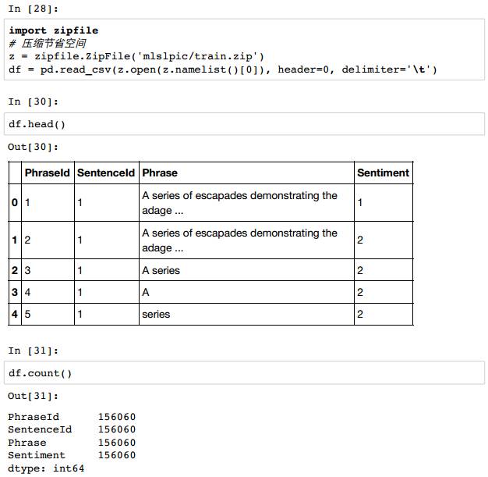Click the phrase cell containing only 'A'
Image resolution: width=488 pixels, height=477 pixels.
coord(146,292)
